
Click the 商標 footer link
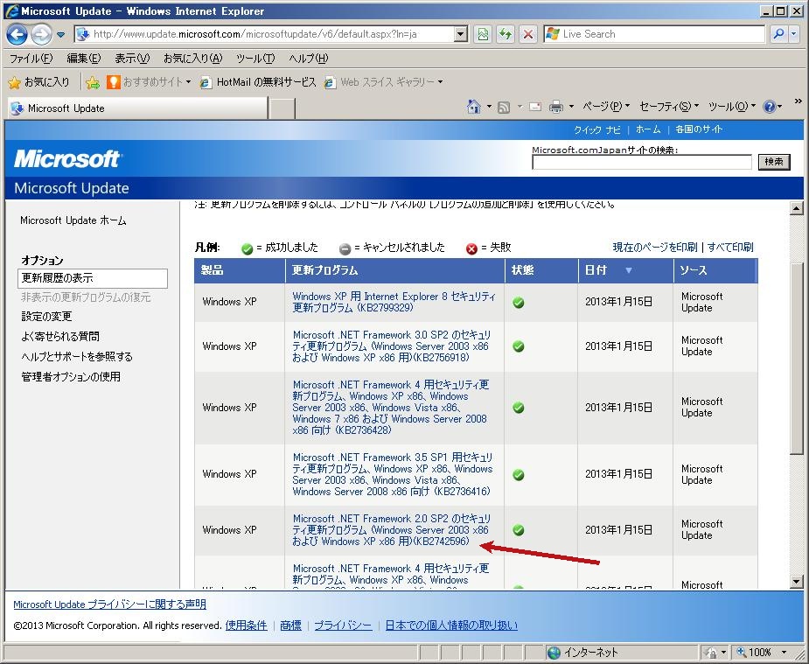point(290,626)
